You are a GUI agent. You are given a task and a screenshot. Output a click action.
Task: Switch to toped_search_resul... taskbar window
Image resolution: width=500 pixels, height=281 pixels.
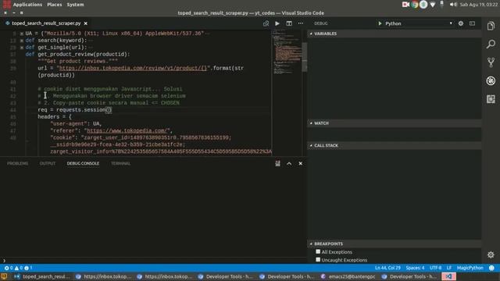tap(42, 276)
